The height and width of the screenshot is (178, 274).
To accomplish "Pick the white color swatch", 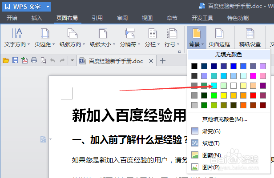I will tap(234, 86).
